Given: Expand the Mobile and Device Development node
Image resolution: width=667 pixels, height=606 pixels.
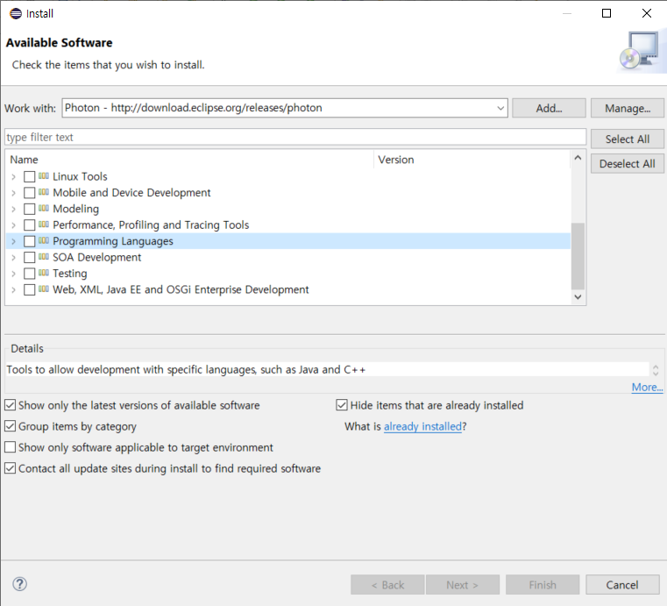Looking at the screenshot, I should (x=14, y=193).
